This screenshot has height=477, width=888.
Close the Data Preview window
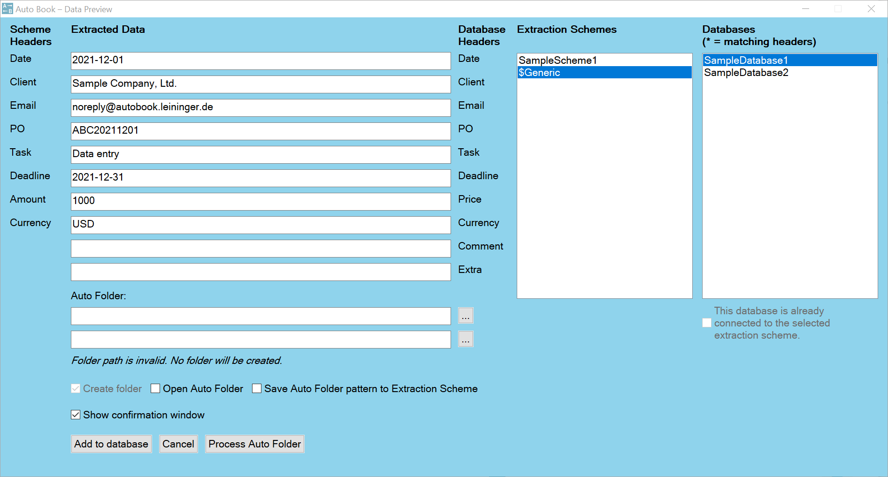point(871,9)
